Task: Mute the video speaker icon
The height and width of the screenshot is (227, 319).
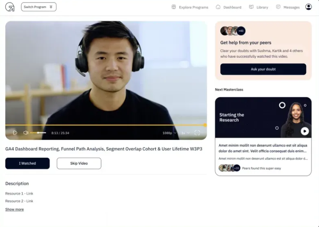Action: coord(26,133)
